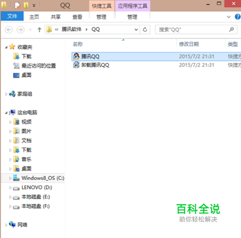Expand the breadcrumb path overflow chevron
The height and width of the screenshot is (238, 241).
tap(56, 29)
